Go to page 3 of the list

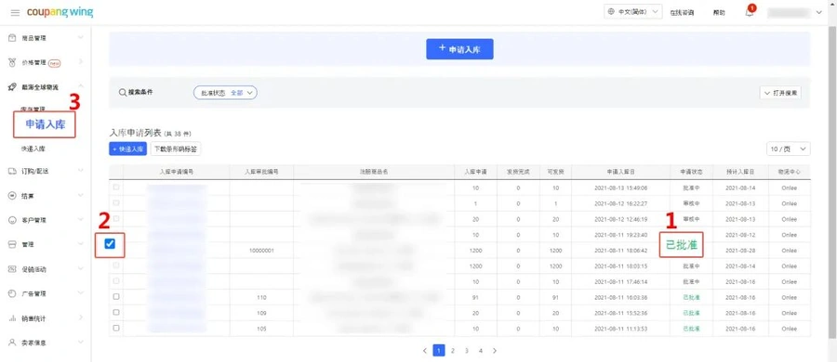click(467, 351)
